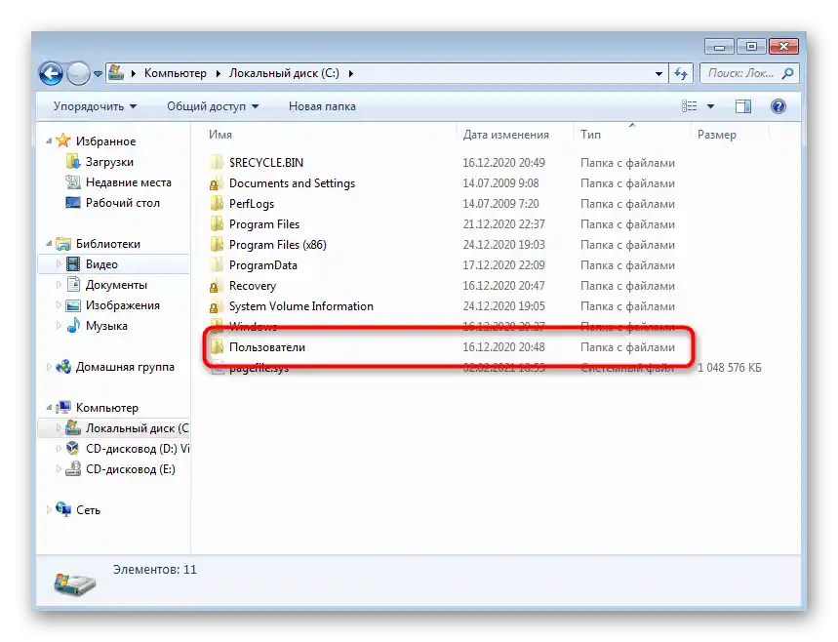Select CD-дисковод (D:) in the tree
Viewport: 838px width, 642px height.
(x=138, y=449)
